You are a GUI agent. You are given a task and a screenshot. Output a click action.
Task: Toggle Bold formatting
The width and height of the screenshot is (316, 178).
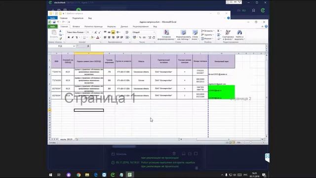69,38
